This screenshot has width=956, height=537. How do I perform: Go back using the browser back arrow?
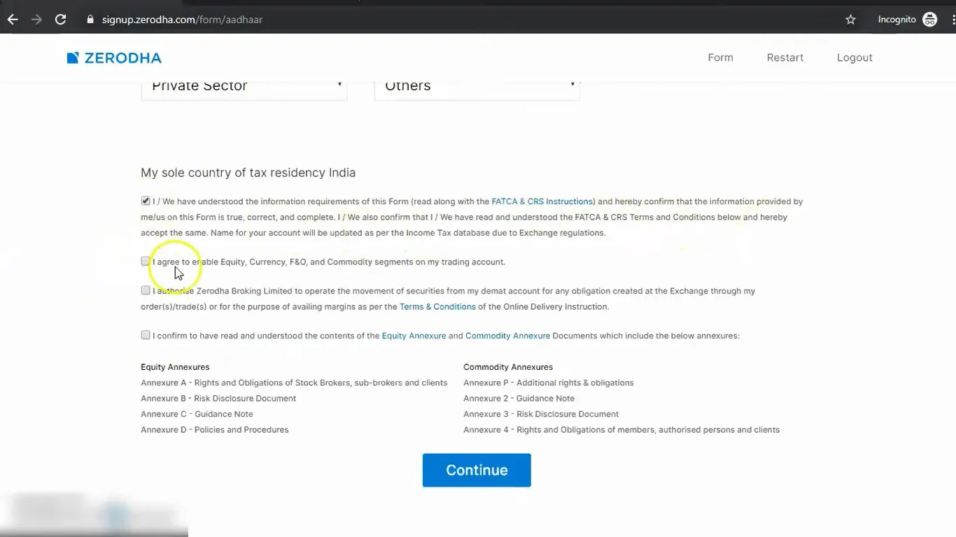(x=13, y=20)
